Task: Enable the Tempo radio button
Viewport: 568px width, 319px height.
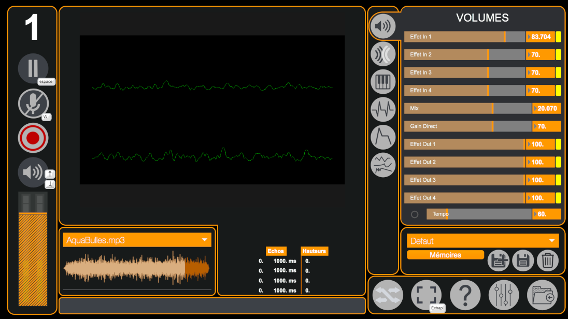Action: pyautogui.click(x=415, y=214)
